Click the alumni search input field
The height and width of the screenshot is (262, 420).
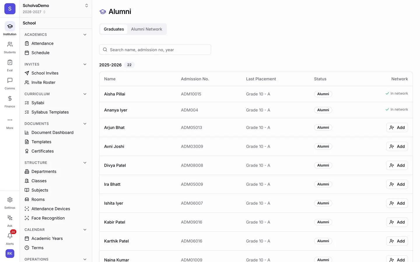[x=155, y=50]
